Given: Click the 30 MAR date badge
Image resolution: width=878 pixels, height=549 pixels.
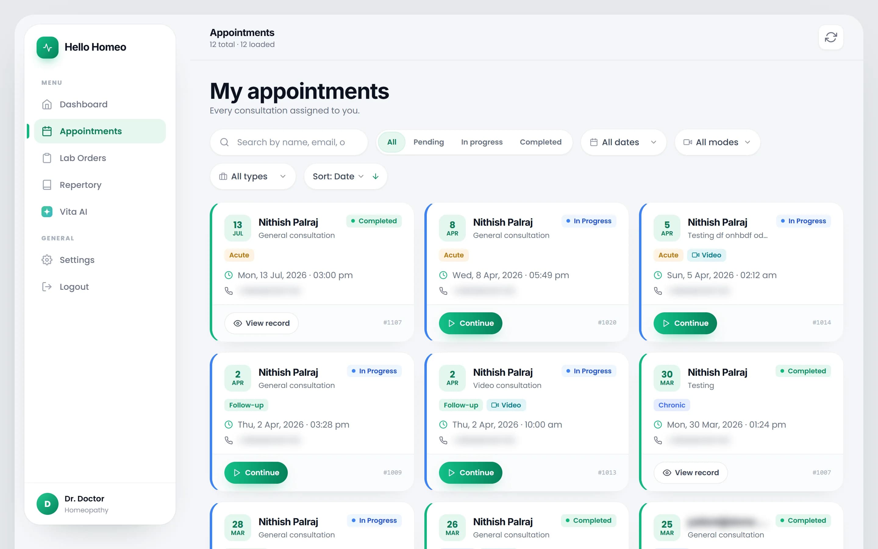Looking at the screenshot, I should [667, 378].
